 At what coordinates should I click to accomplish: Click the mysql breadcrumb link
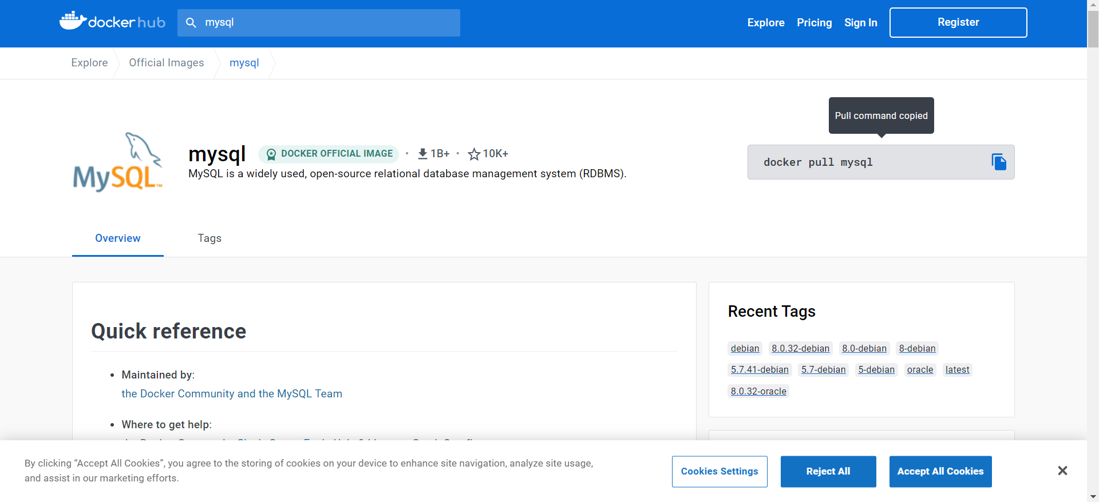click(244, 63)
